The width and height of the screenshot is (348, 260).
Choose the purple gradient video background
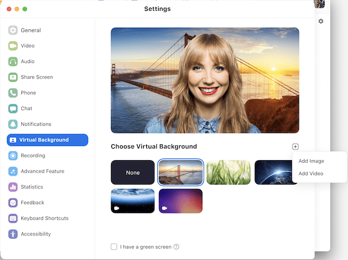pos(181,201)
